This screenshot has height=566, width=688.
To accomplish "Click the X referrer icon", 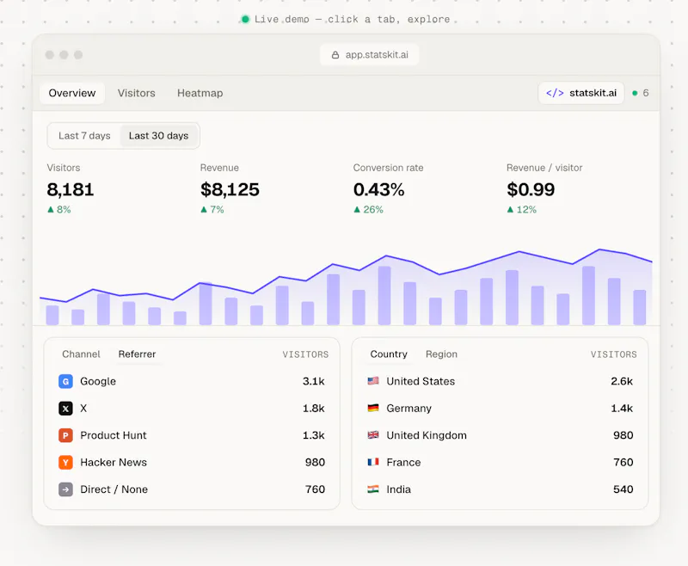I will coord(65,409).
